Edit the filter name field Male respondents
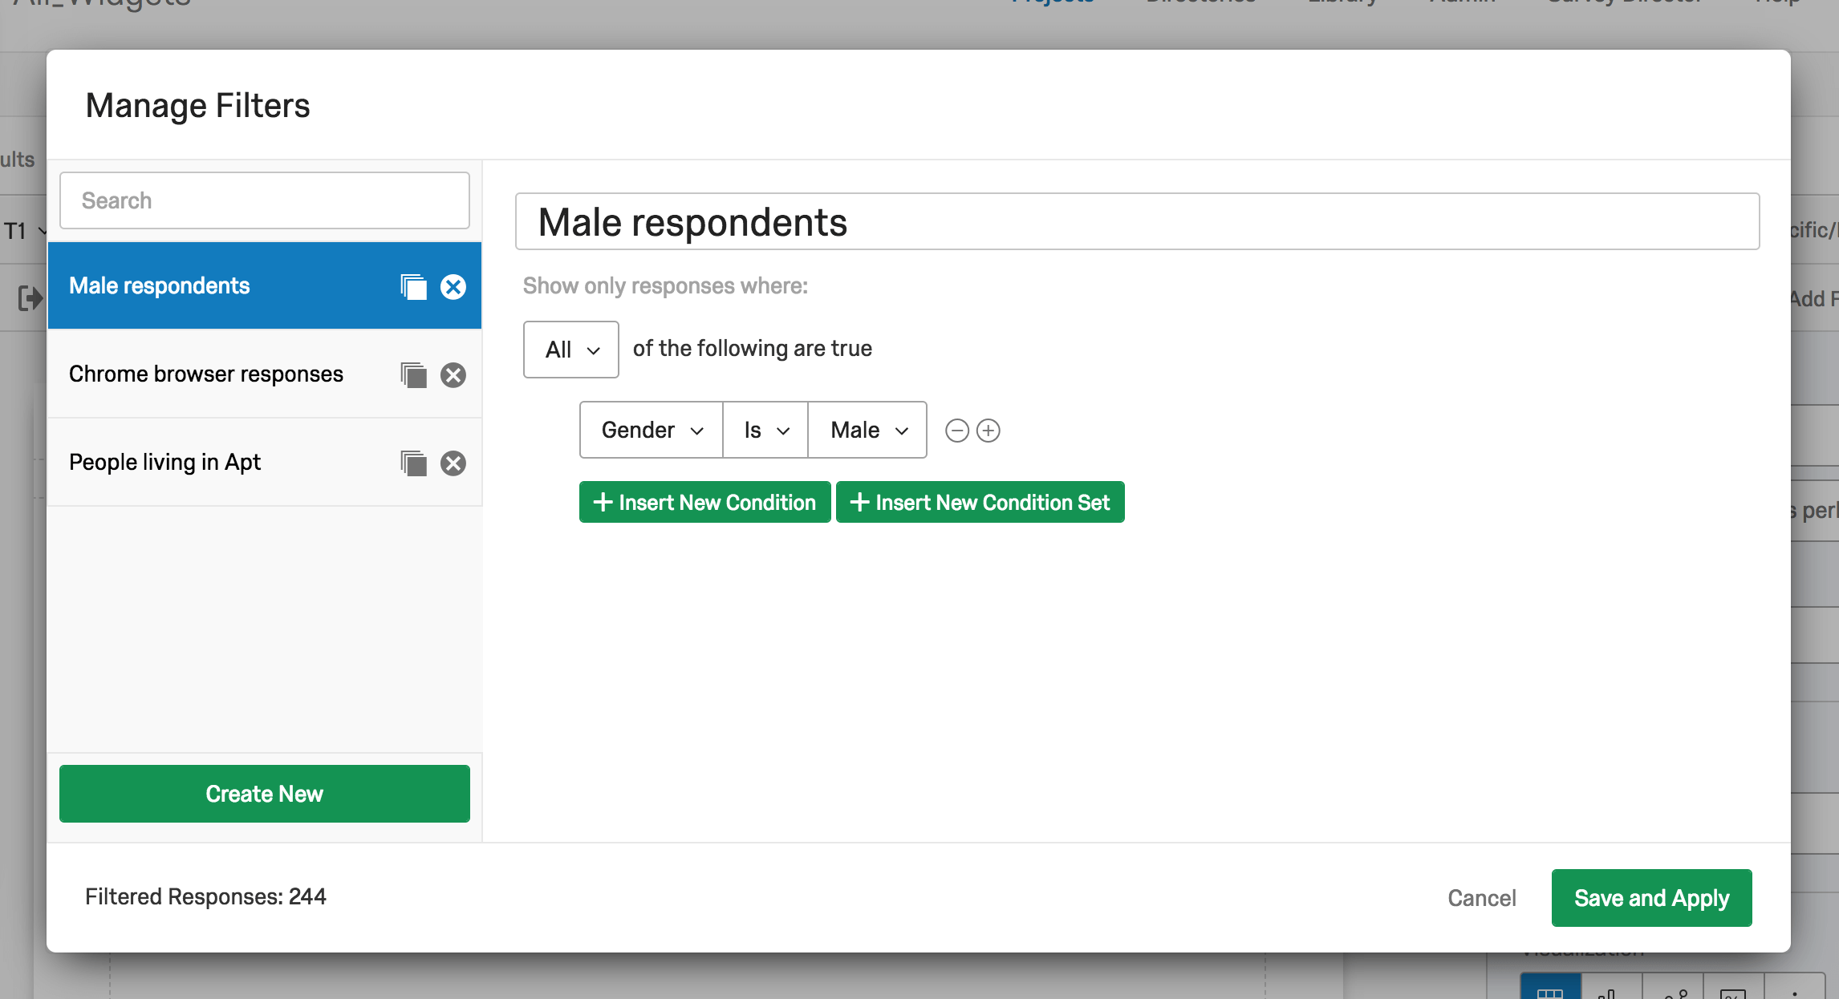This screenshot has height=999, width=1839. tap(1137, 221)
